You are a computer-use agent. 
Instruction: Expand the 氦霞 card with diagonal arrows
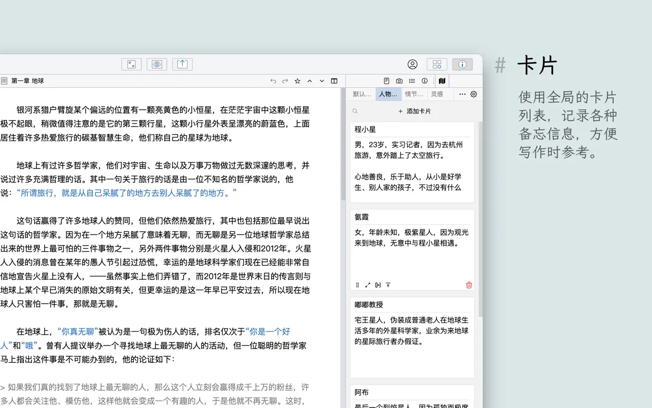click(x=368, y=285)
